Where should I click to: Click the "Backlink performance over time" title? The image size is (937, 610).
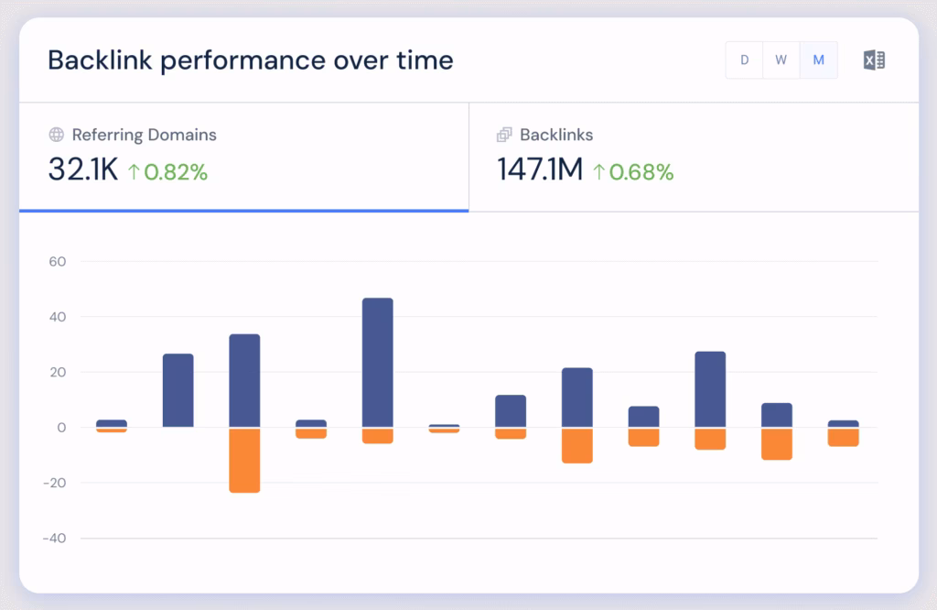click(250, 60)
